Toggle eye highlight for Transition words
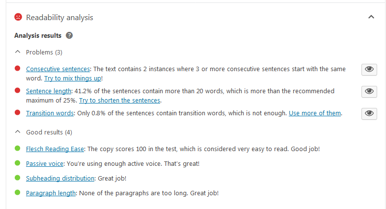Image resolution: width=386 pixels, height=209 pixels. pyautogui.click(x=369, y=114)
